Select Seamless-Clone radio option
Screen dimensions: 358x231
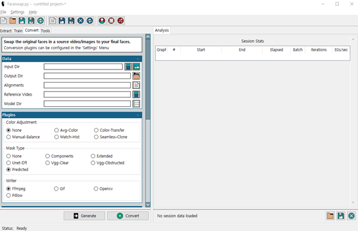point(111,137)
